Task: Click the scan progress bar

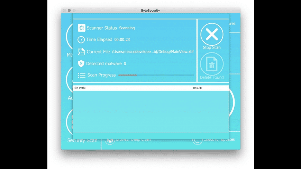Action: 156,75
